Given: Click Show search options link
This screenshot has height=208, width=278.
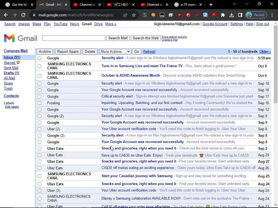Looking at the screenshot, I should (174, 37).
